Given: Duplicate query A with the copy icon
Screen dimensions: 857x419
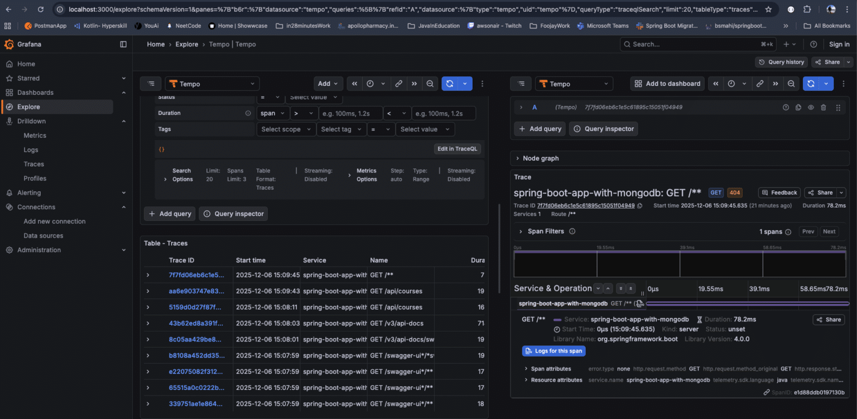Looking at the screenshot, I should pyautogui.click(x=798, y=107).
